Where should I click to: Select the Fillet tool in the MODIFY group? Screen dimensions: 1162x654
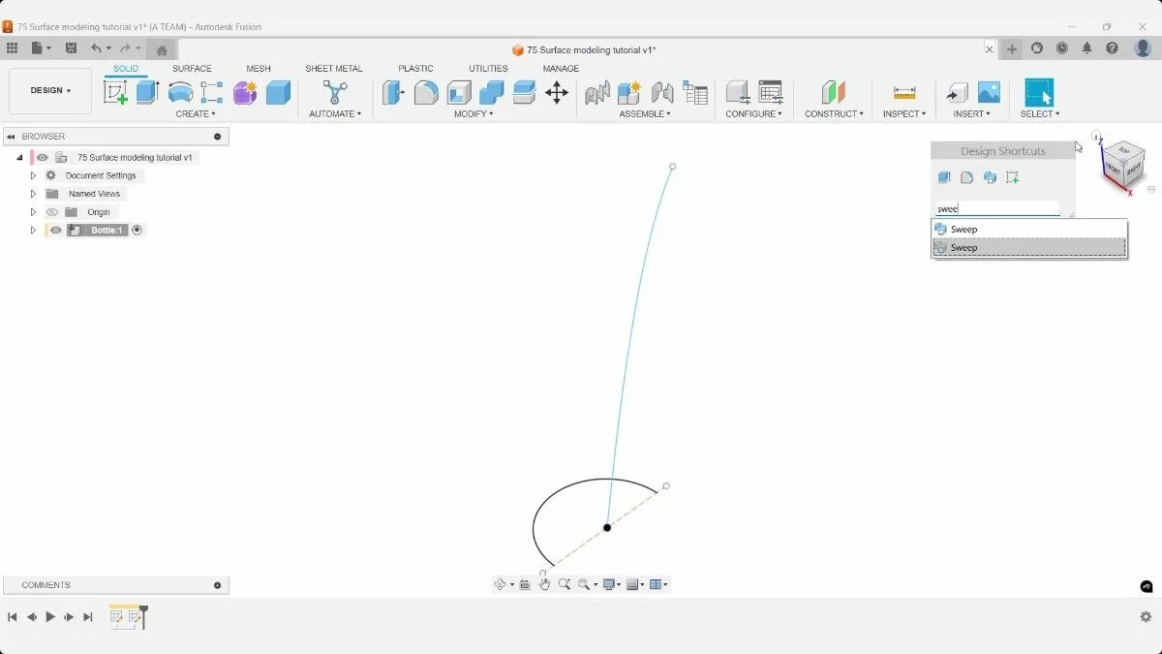click(x=426, y=93)
